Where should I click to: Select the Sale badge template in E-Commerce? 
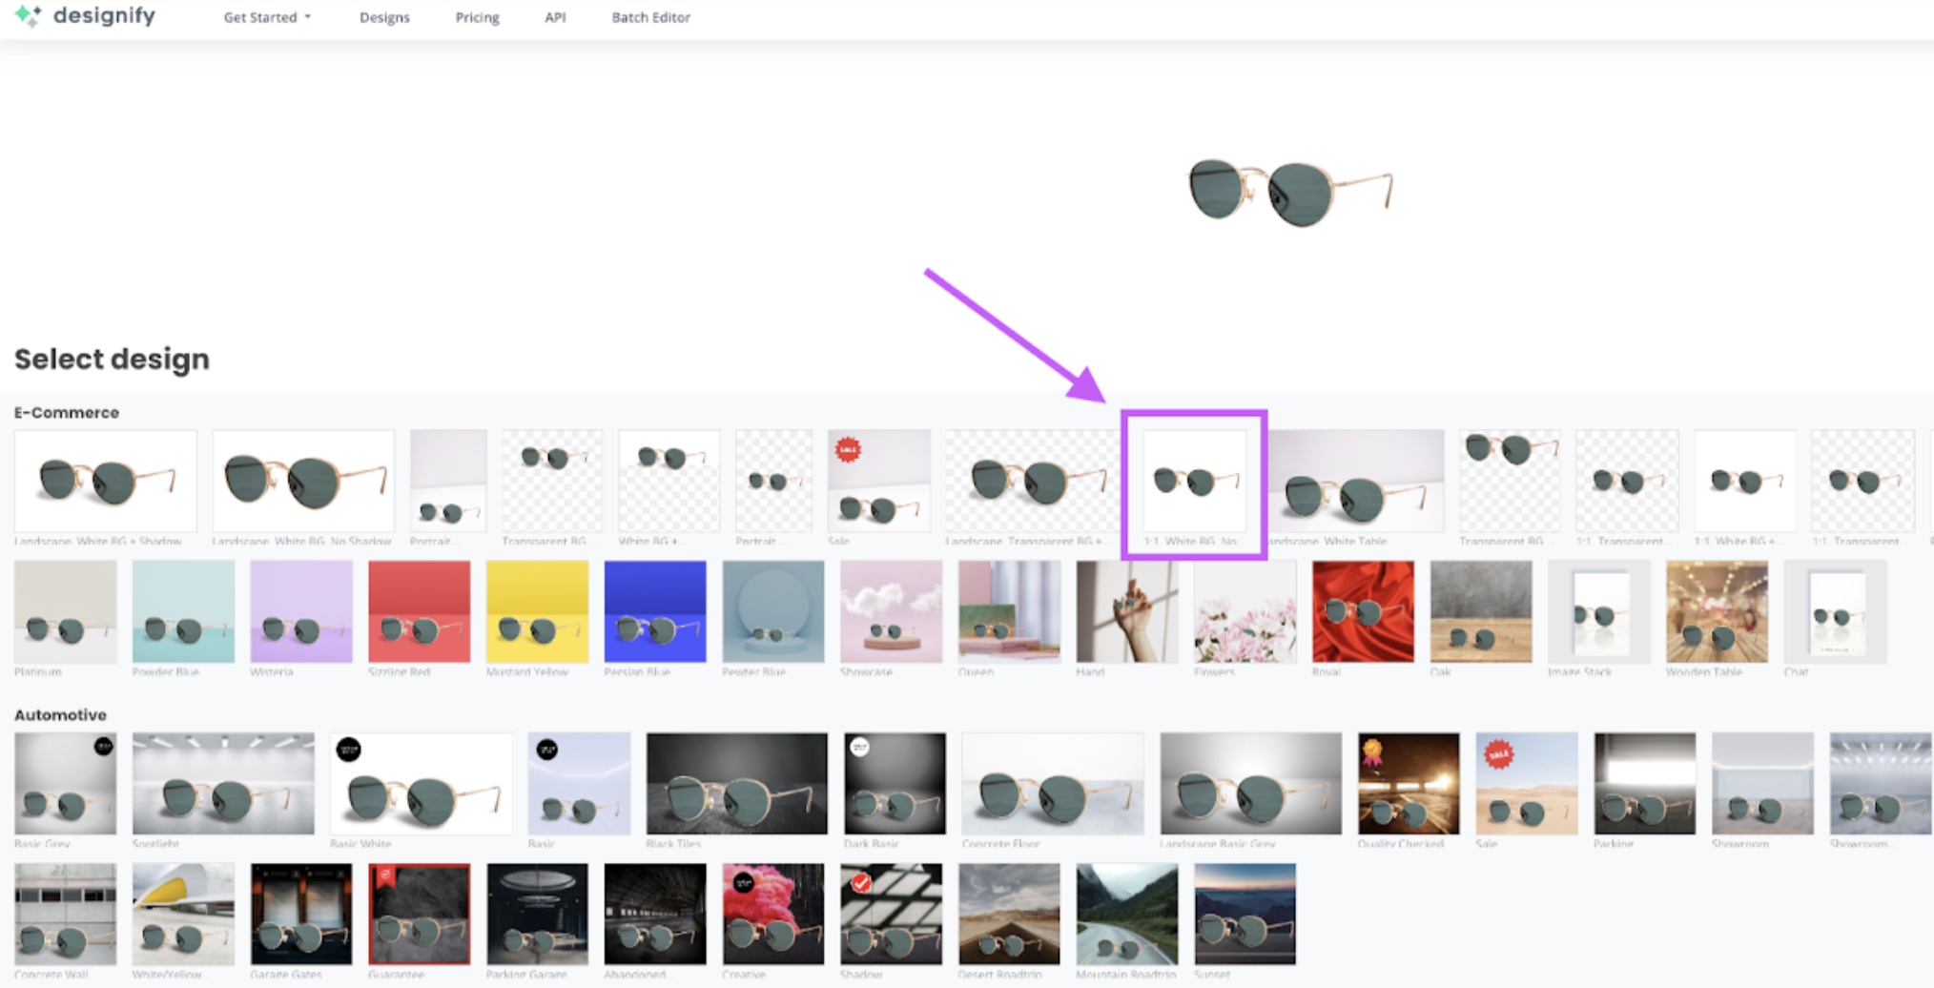pyautogui.click(x=879, y=482)
